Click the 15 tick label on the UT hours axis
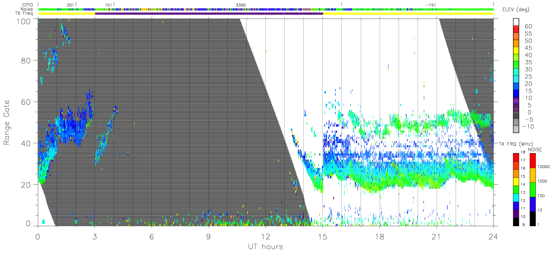The image size is (555, 256). click(x=323, y=236)
